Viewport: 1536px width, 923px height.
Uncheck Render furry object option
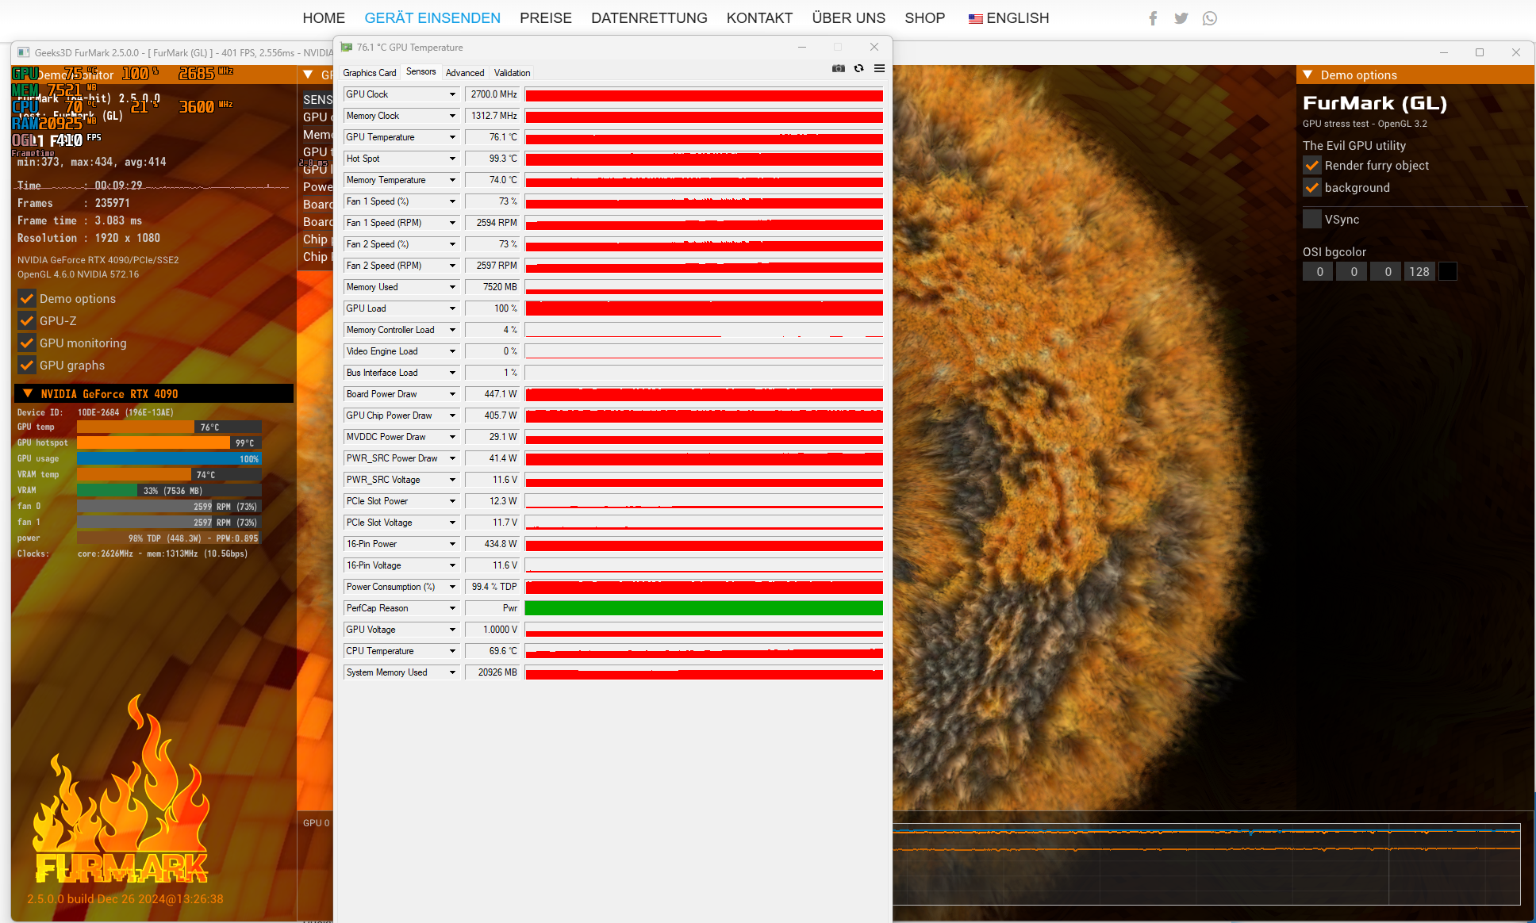[x=1312, y=166]
